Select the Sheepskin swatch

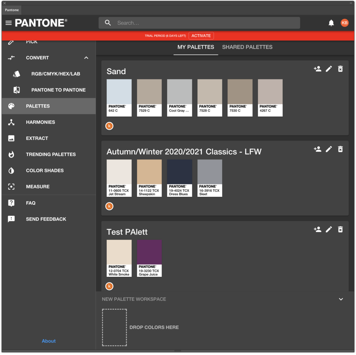click(149, 178)
